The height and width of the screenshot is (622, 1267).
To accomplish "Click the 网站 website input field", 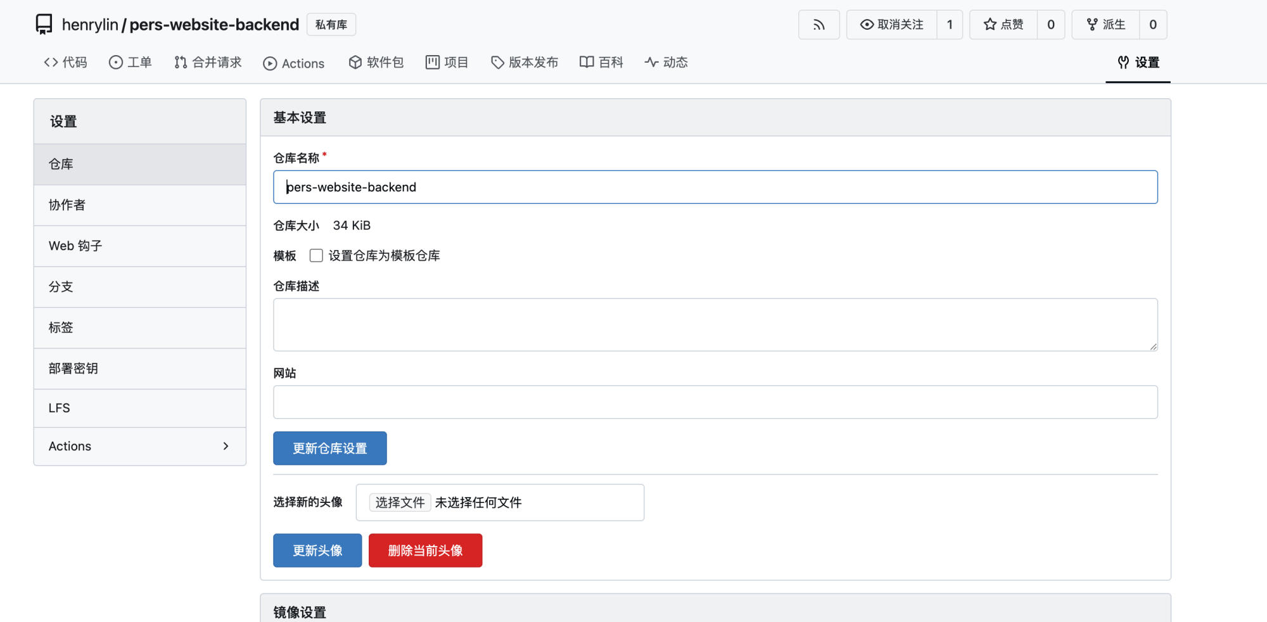I will tap(715, 402).
